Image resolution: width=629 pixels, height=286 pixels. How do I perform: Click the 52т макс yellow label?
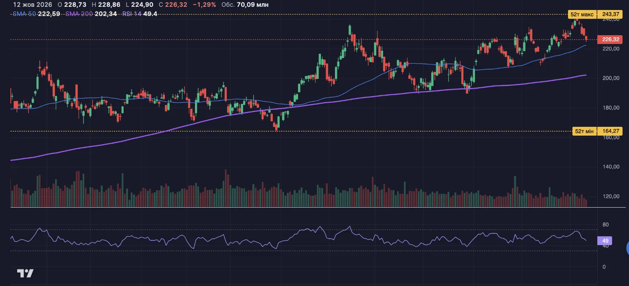tap(582, 15)
